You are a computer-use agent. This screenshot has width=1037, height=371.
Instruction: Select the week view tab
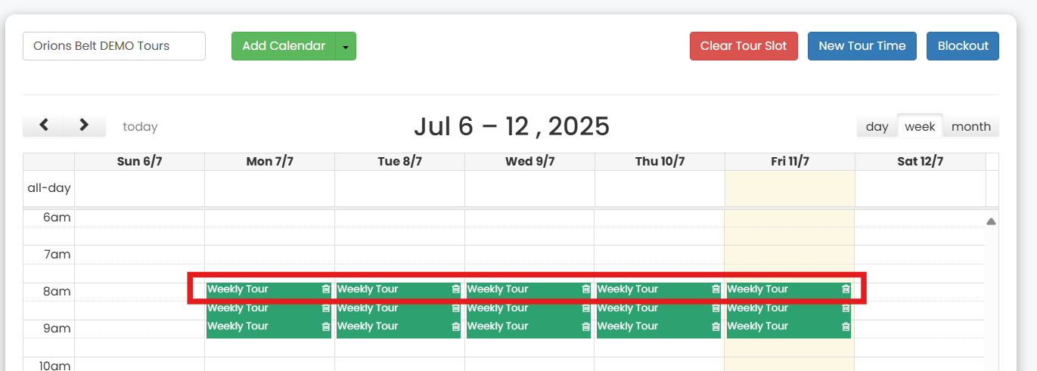pyautogui.click(x=920, y=126)
